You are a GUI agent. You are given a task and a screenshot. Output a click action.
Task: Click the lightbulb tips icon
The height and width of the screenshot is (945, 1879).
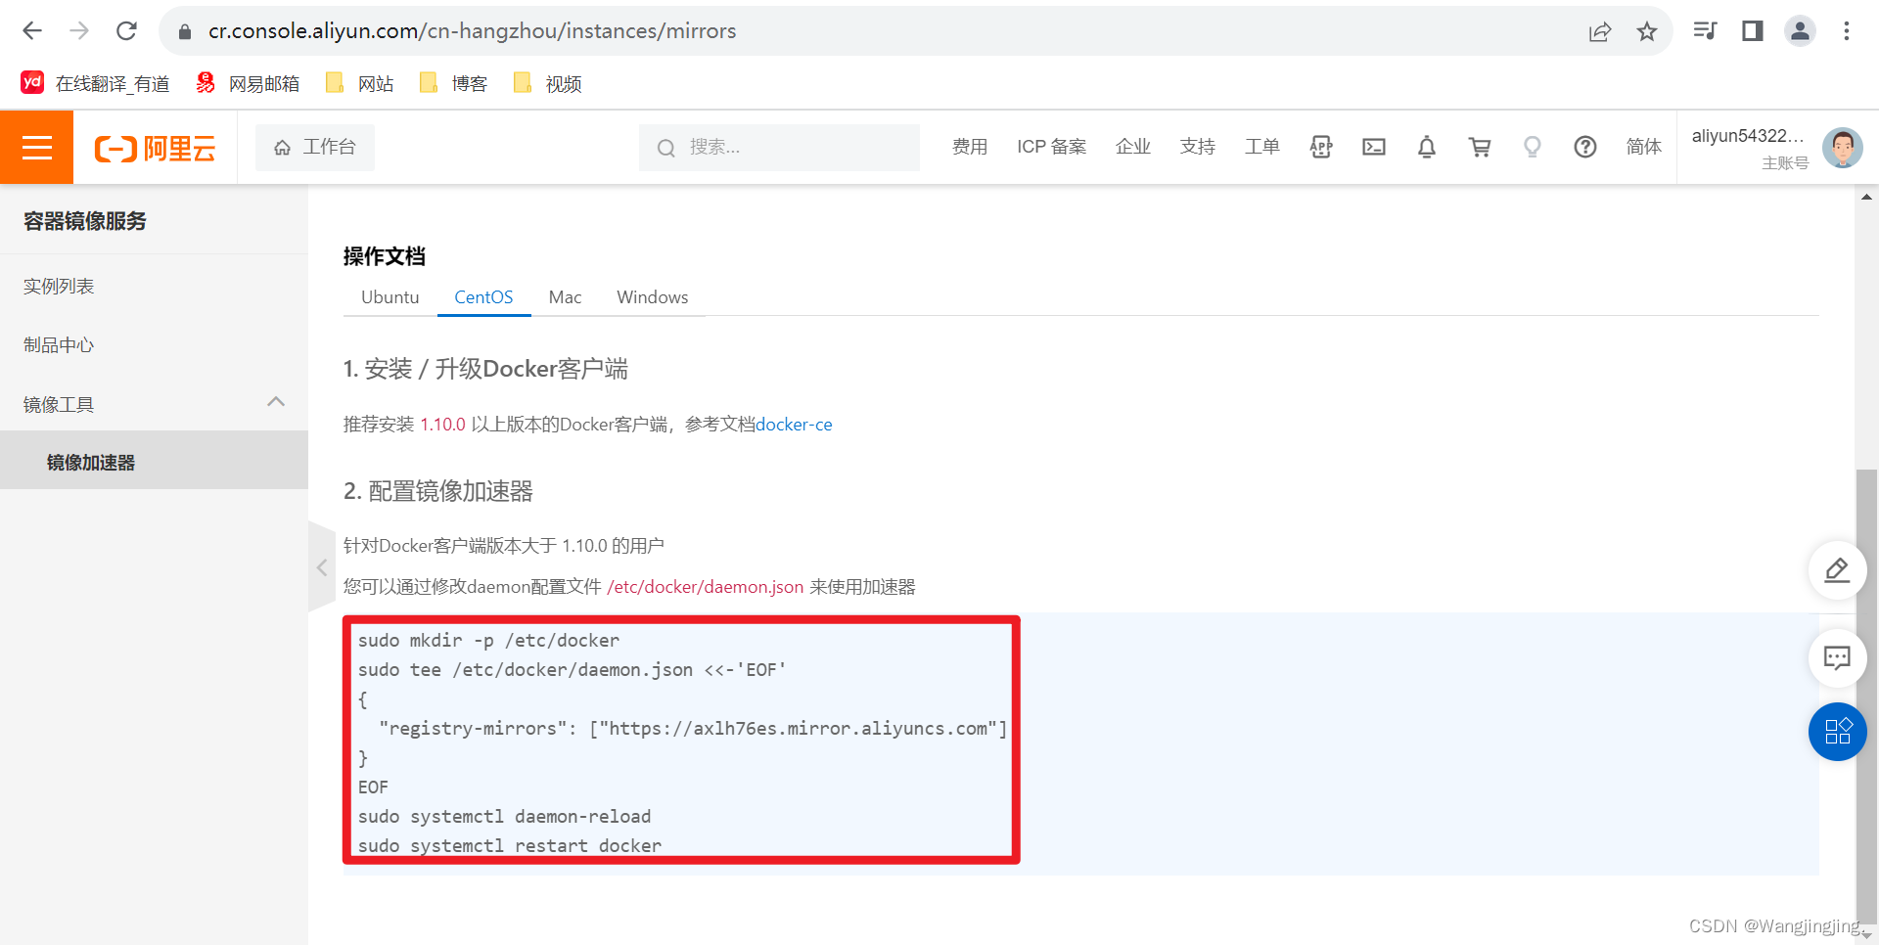tap(1533, 147)
